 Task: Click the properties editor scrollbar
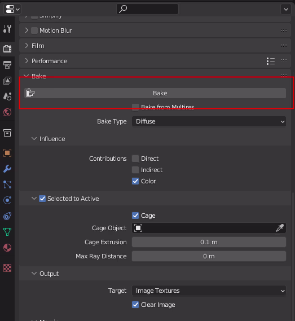293,256
